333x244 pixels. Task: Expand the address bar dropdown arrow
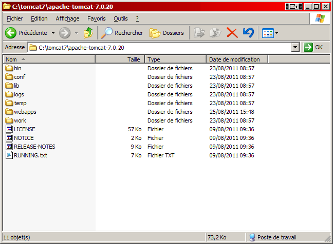295,47
